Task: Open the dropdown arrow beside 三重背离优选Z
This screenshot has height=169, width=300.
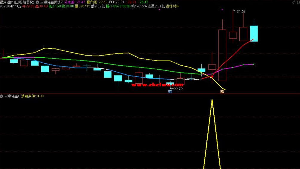Action: [37, 2]
